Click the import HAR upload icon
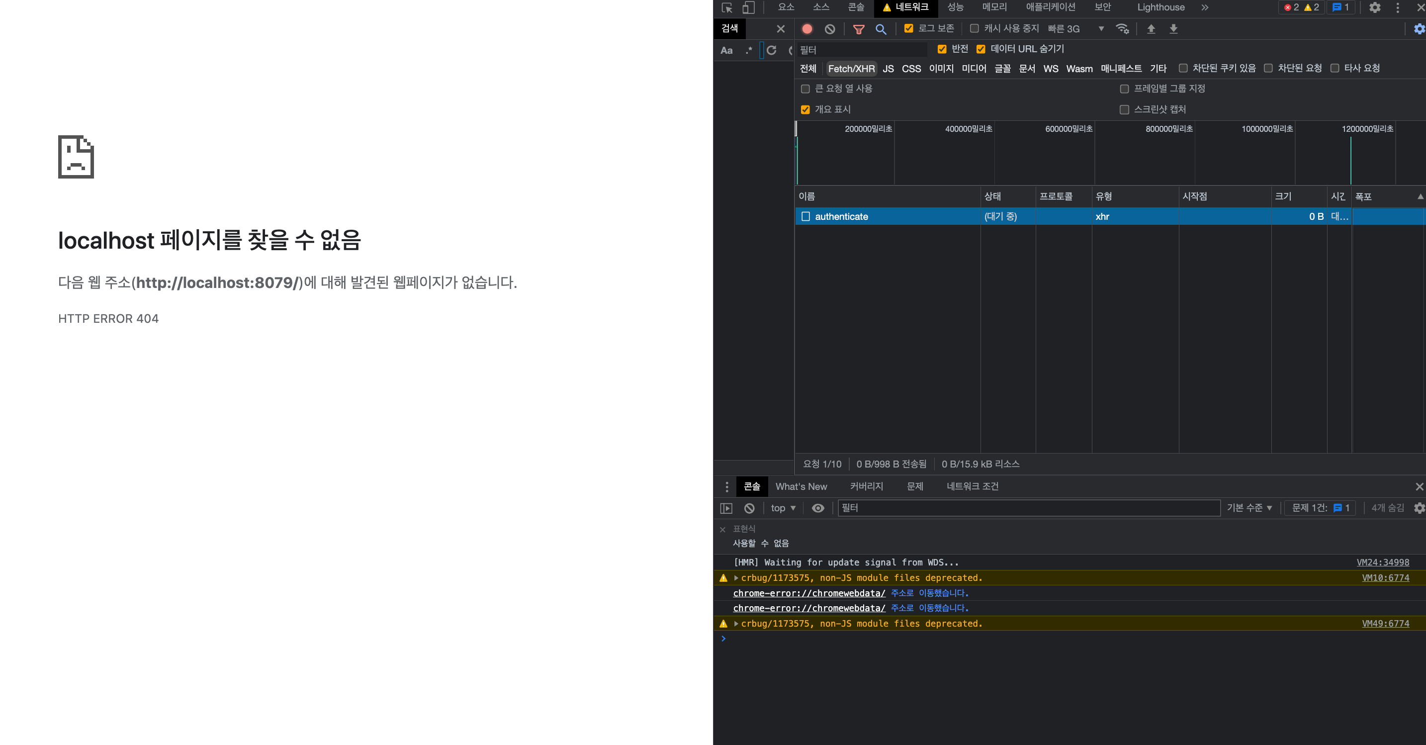Image resolution: width=1426 pixels, height=745 pixels. [x=1151, y=29]
